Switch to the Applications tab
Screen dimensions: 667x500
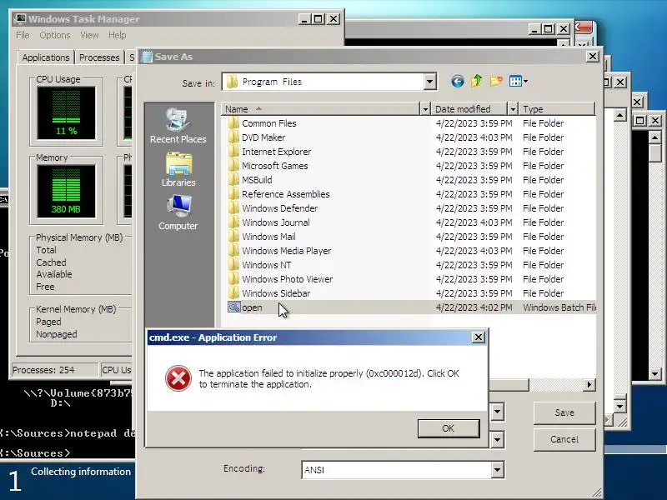click(x=46, y=57)
